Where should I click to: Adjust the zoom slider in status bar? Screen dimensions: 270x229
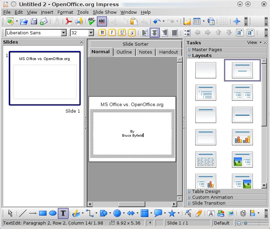click(245, 223)
